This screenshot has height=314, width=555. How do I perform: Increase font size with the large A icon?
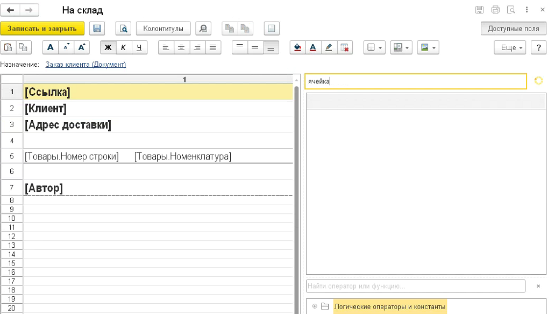81,47
